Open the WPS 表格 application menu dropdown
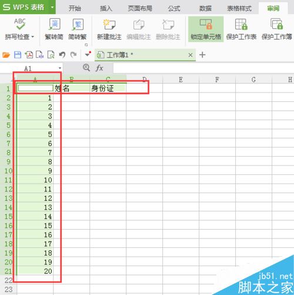 coord(52,7)
